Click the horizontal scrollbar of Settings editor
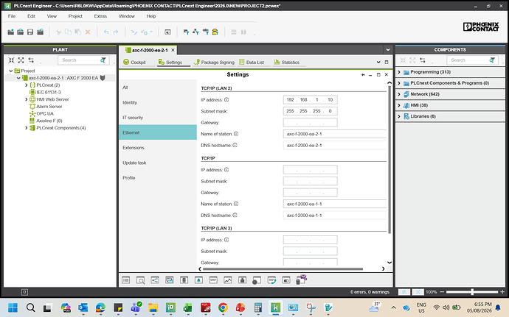 (x=283, y=268)
